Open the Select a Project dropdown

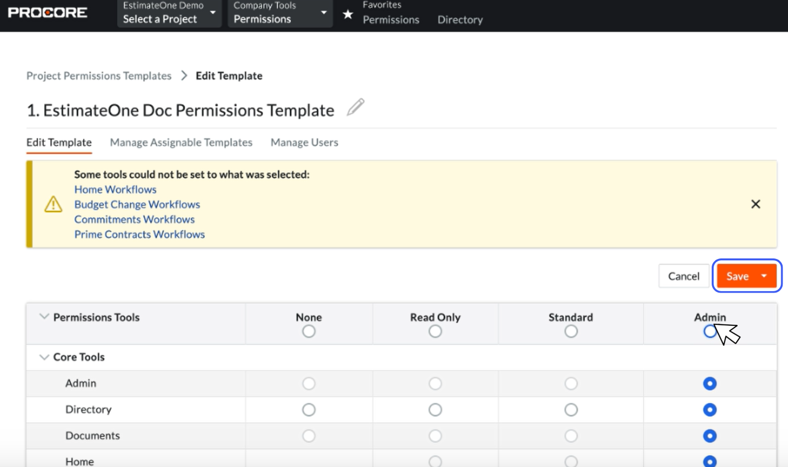169,13
